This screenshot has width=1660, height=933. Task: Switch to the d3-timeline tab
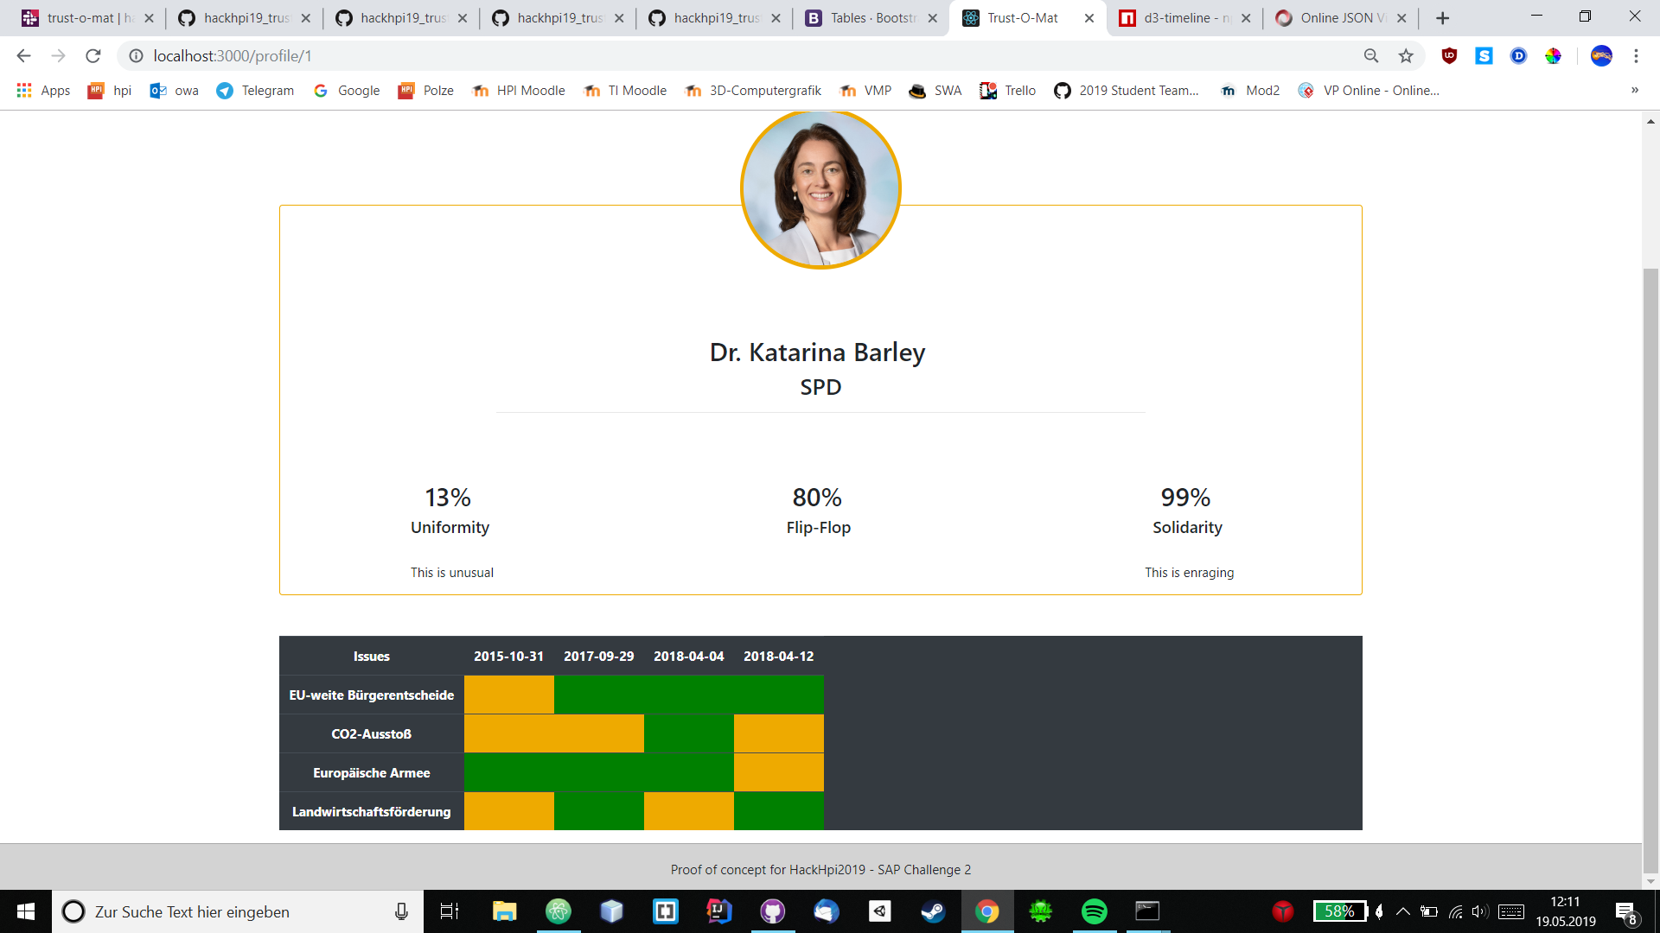[1184, 18]
